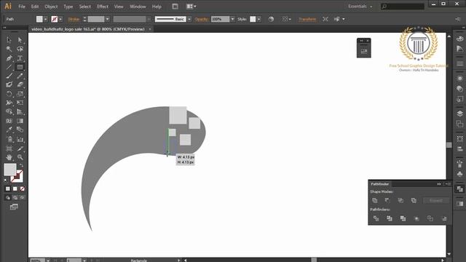Open the Window menu

(138, 7)
